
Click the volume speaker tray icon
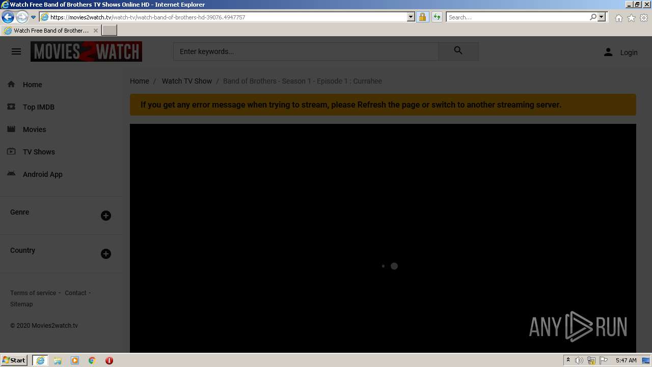[579, 360]
